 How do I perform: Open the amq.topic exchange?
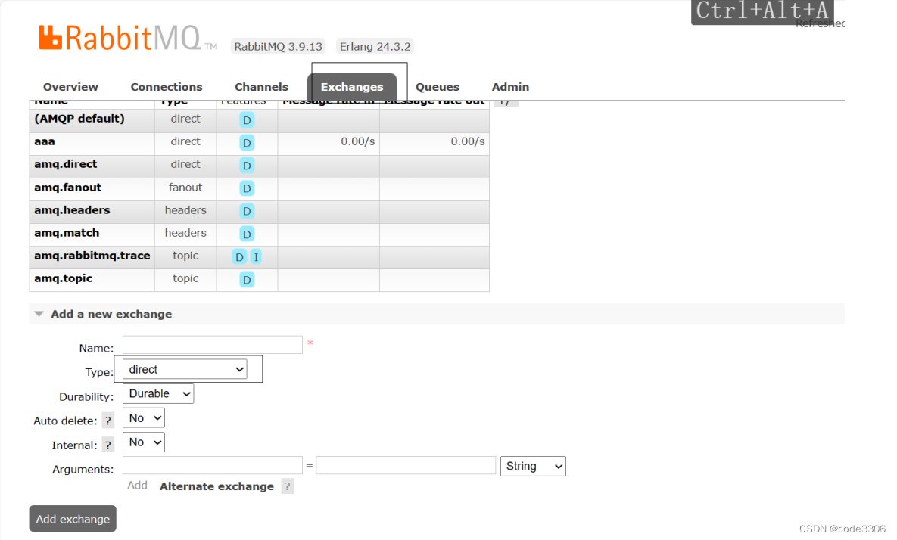pos(63,279)
